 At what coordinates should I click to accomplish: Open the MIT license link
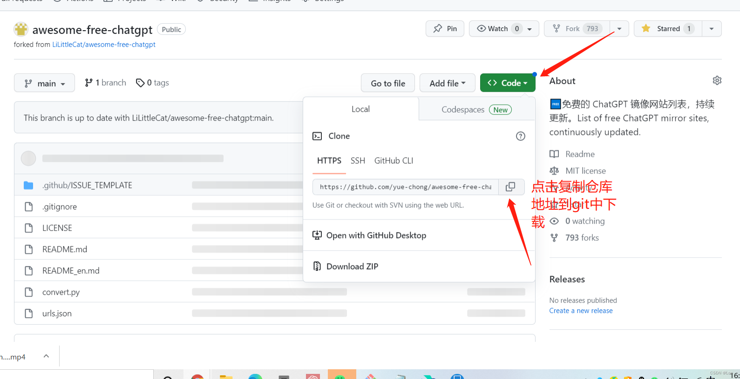pyautogui.click(x=585, y=171)
